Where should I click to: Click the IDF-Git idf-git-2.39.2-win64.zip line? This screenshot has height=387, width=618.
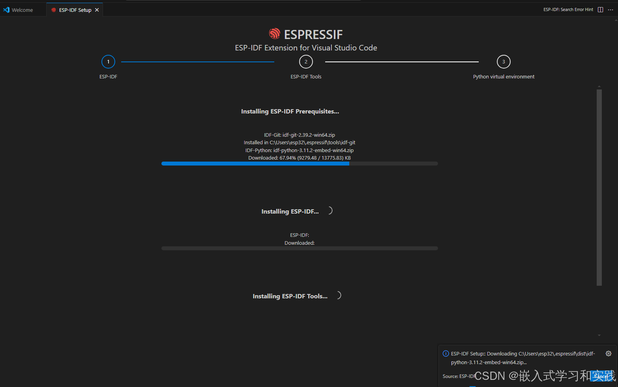point(300,135)
